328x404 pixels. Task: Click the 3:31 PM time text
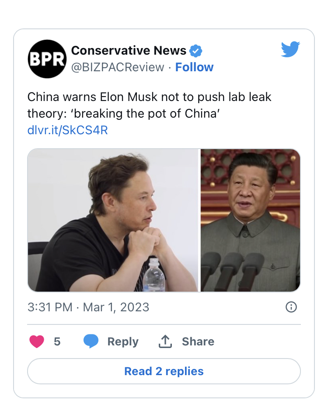50,307
